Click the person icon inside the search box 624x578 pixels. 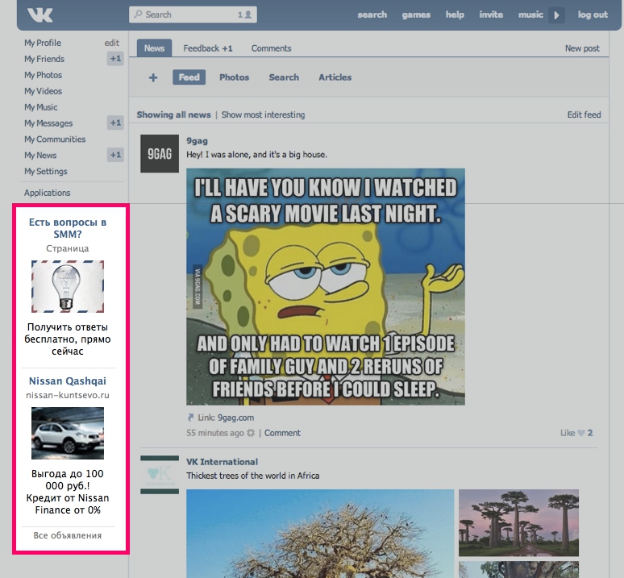(248, 15)
